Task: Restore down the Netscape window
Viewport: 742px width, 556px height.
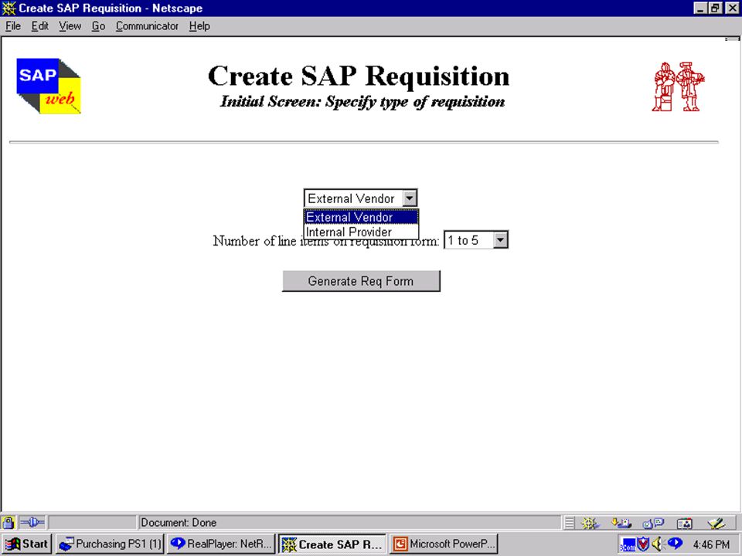Action: click(716, 8)
